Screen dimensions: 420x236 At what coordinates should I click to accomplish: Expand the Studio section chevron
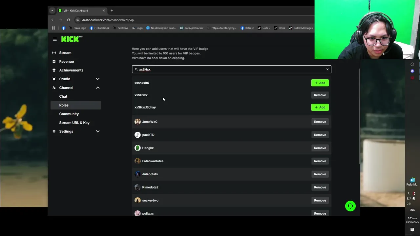coord(97,79)
